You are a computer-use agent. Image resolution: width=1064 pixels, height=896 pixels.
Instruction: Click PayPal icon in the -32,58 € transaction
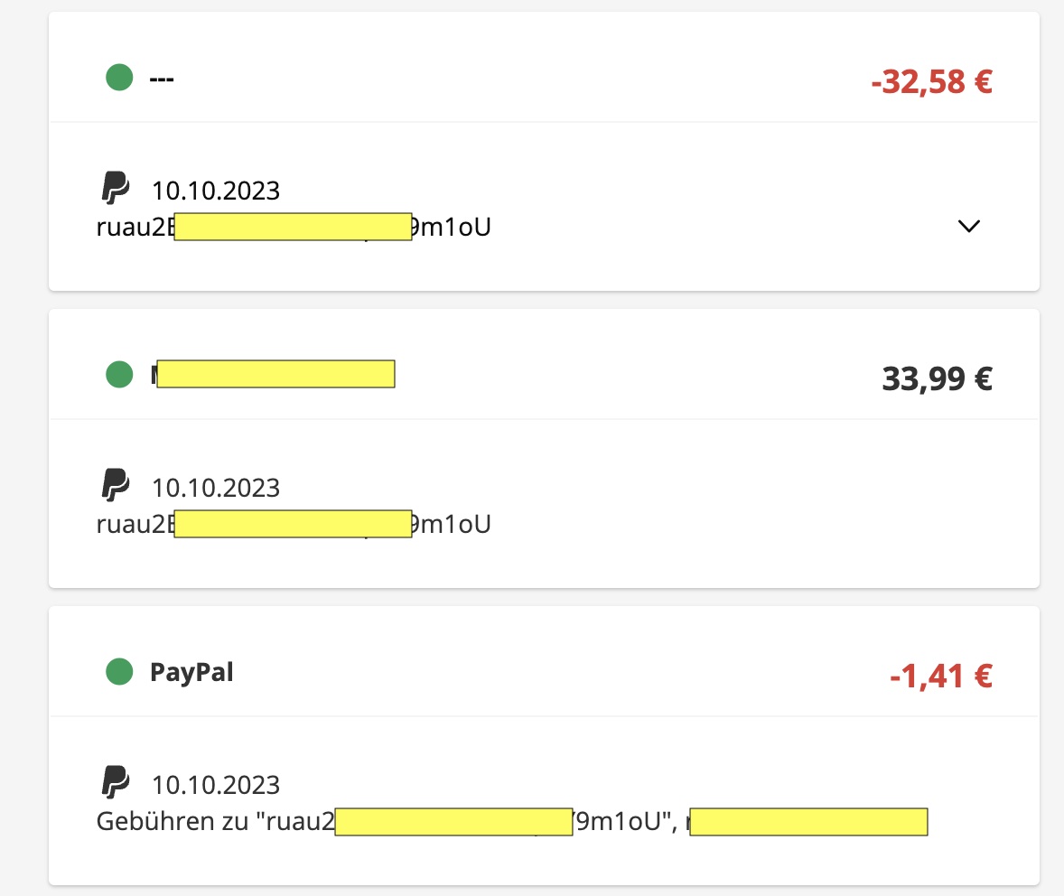point(114,189)
